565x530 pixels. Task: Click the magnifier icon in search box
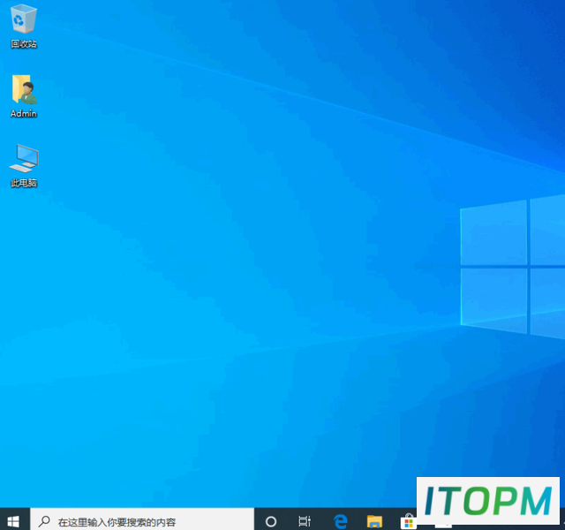point(44,521)
